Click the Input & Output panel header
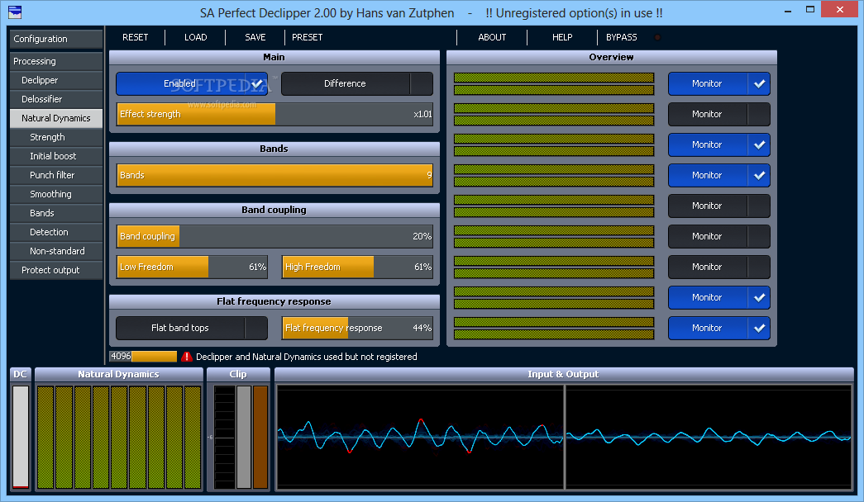Screen dimensions: 864x502 pos(564,374)
